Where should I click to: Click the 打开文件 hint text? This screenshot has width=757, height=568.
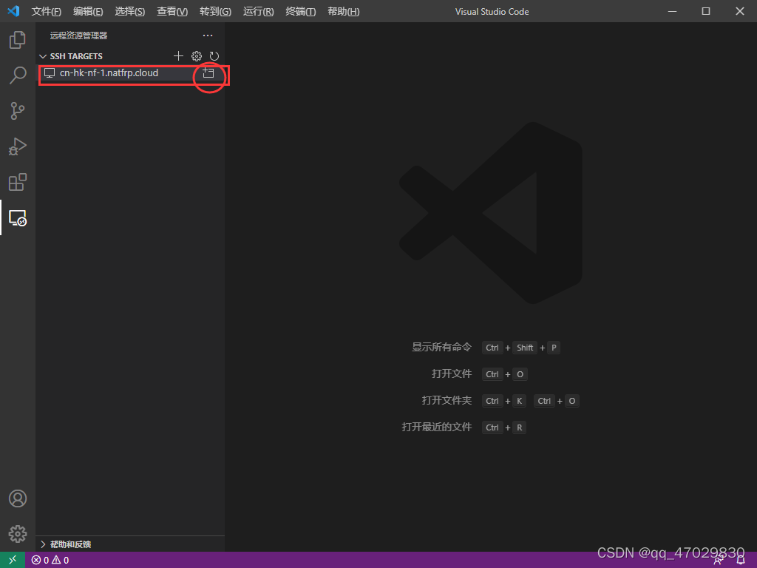pyautogui.click(x=452, y=373)
